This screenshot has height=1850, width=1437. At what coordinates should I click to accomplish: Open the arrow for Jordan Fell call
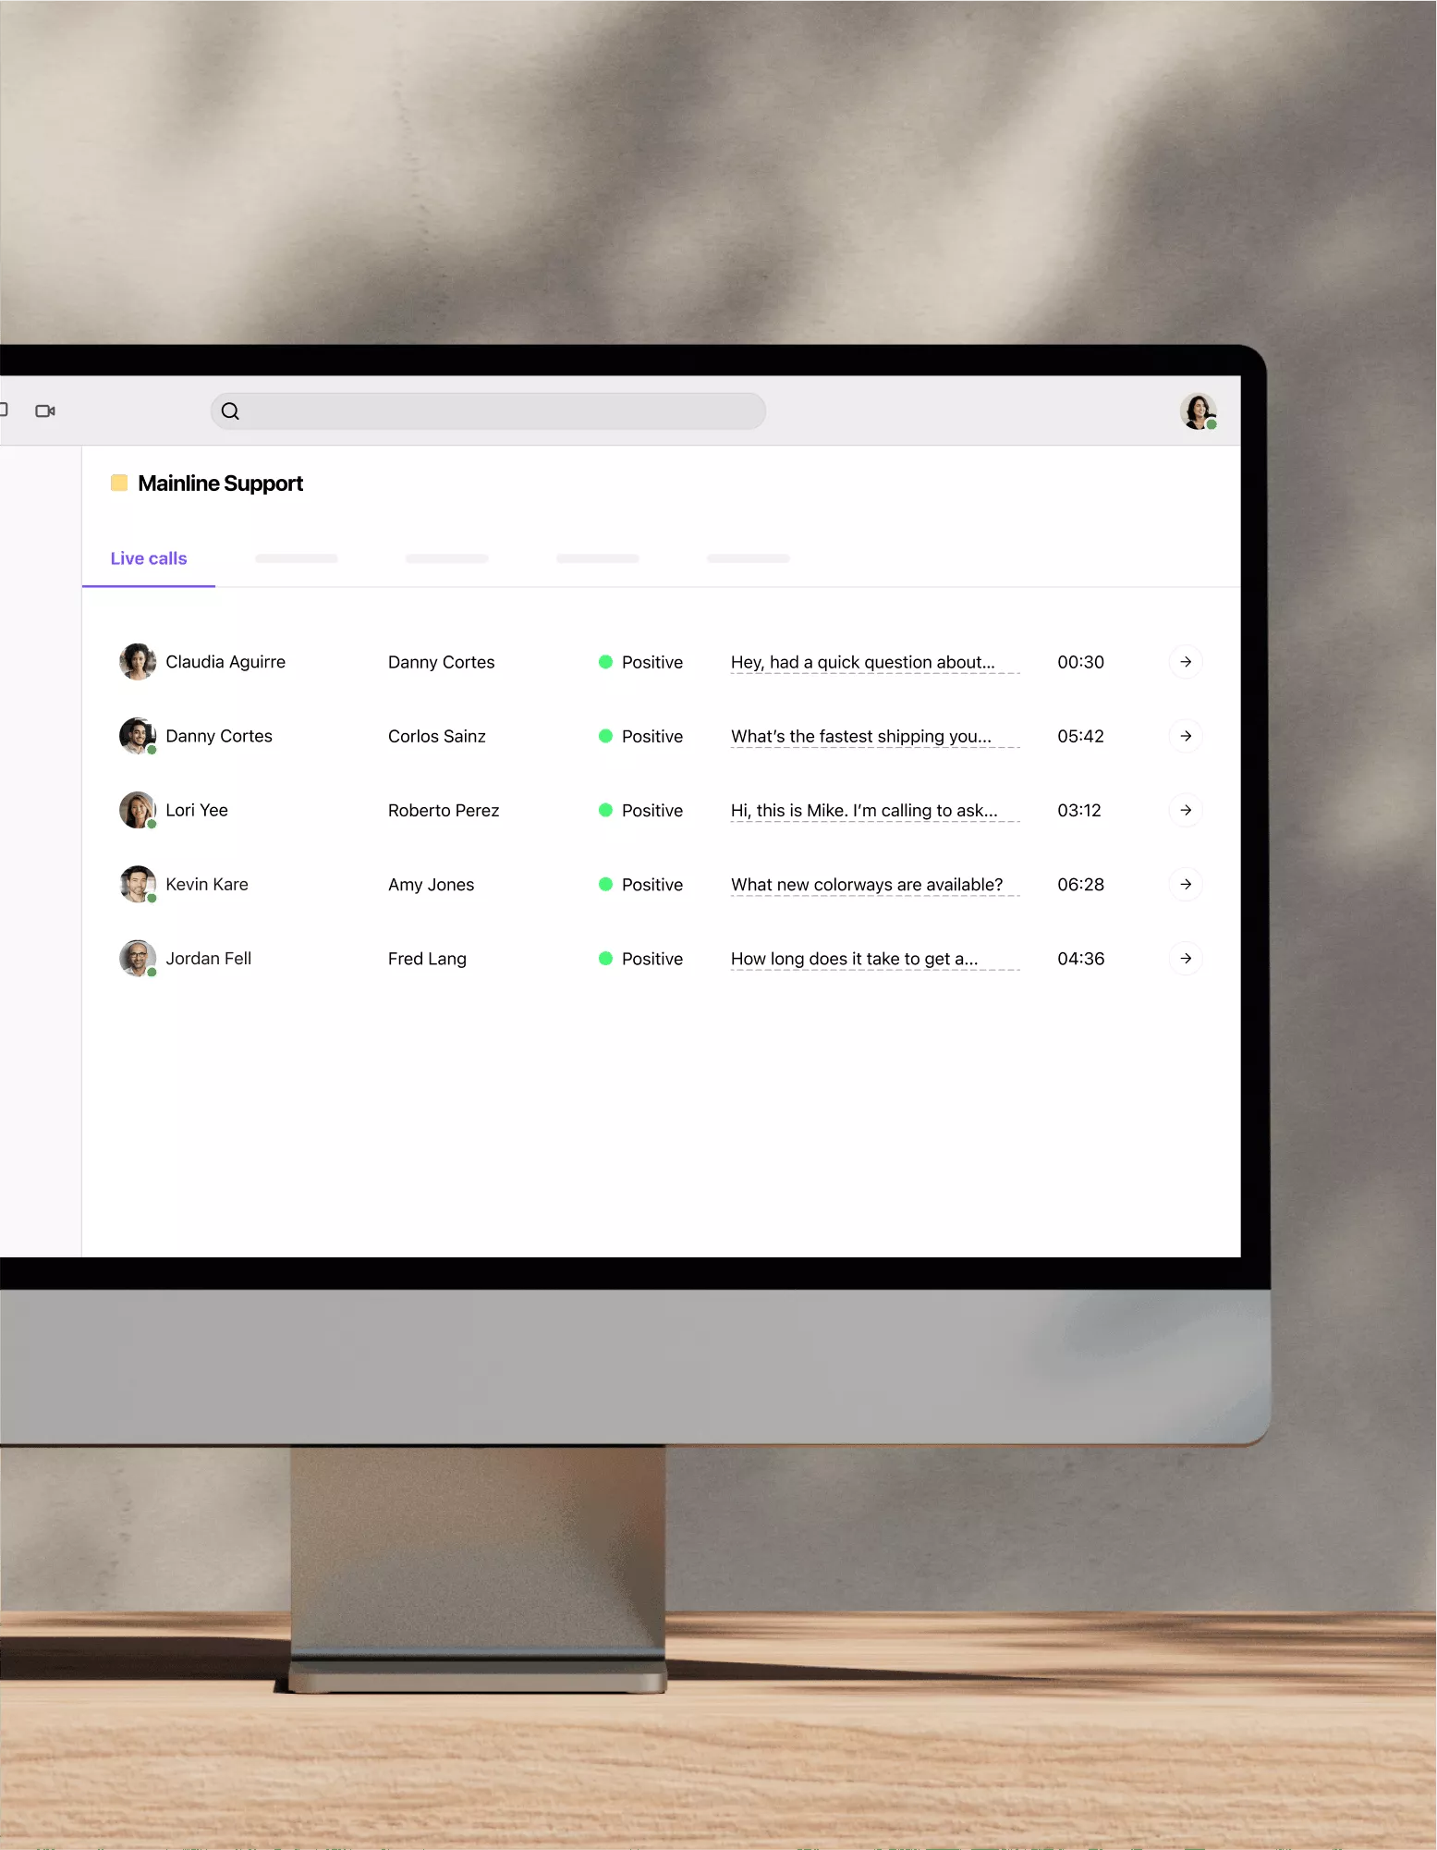point(1186,959)
